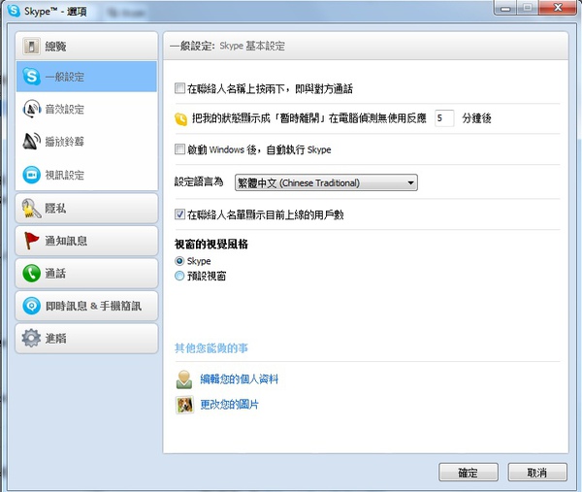Click the key-and-lock icon for 隱私
Screen dimensions: 582x492
click(31, 209)
